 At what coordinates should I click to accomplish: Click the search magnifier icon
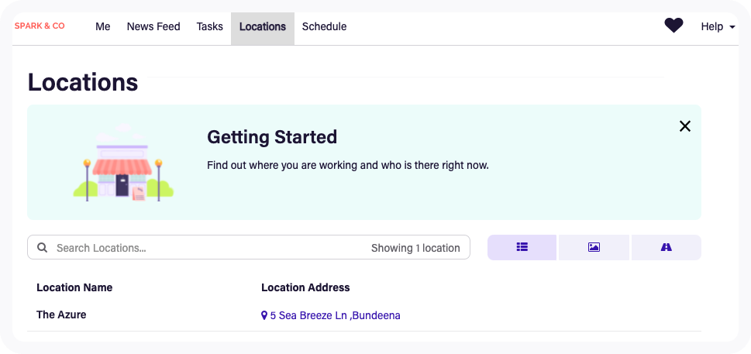point(42,248)
